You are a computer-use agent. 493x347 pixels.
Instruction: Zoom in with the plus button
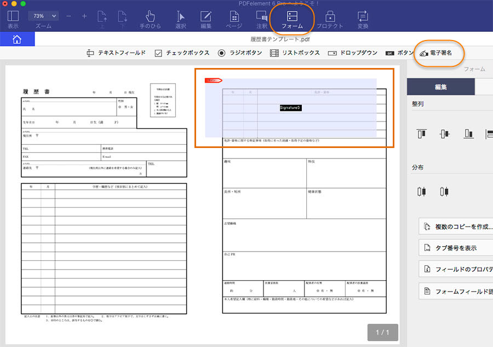pos(84,16)
